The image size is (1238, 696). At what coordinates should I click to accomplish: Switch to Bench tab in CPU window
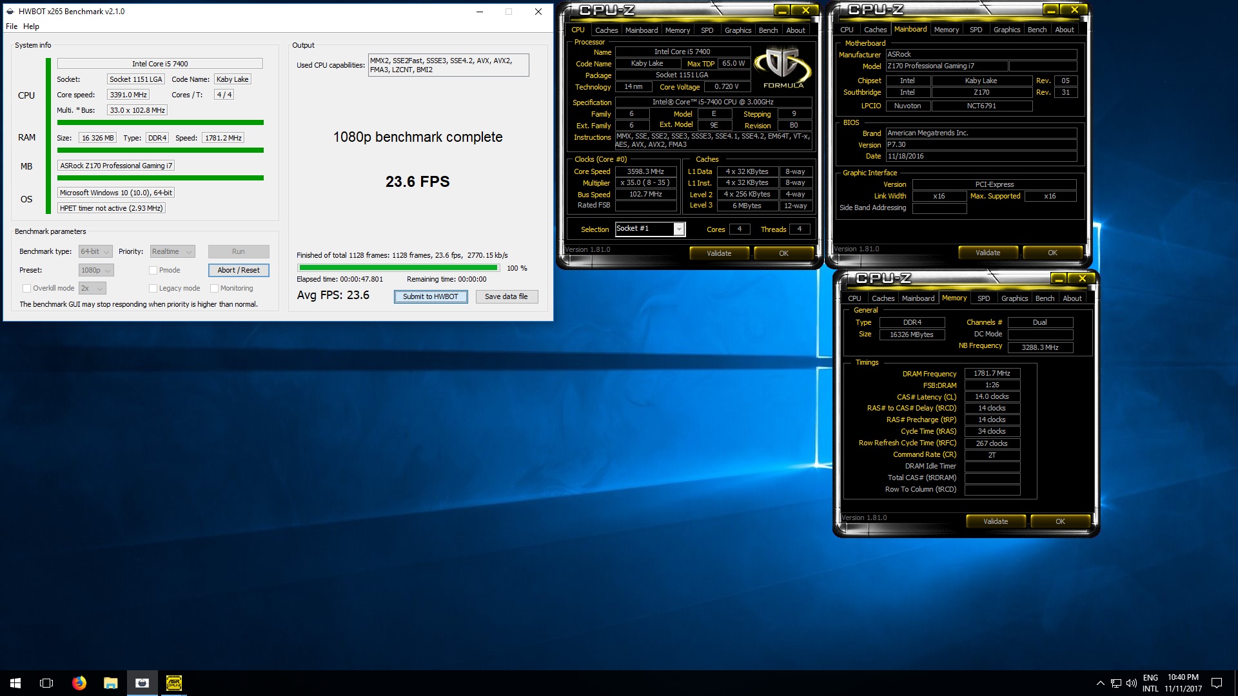[768, 30]
